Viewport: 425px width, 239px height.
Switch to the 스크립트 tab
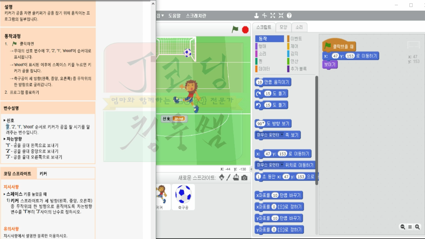(x=264, y=27)
